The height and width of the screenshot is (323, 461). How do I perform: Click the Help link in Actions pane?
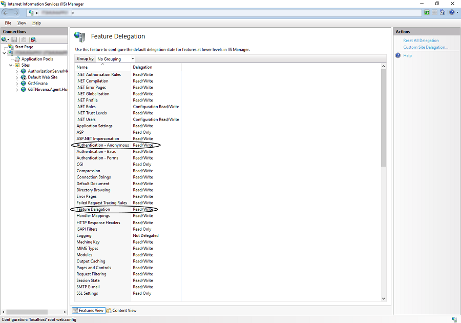(x=407, y=55)
